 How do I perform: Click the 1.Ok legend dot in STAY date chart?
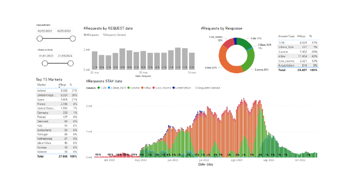(99, 88)
